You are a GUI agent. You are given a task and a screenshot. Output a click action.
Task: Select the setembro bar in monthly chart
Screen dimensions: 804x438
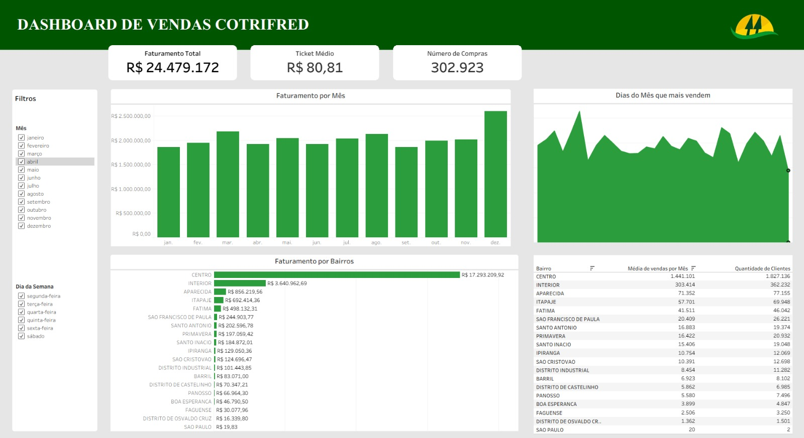[406, 192]
